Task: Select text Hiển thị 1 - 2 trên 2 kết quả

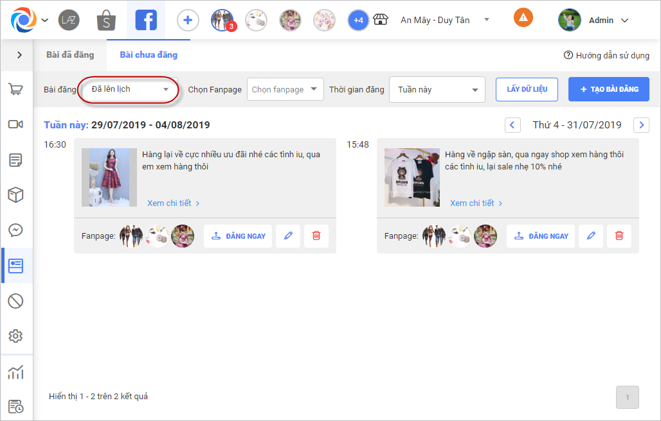Action: click(x=98, y=396)
